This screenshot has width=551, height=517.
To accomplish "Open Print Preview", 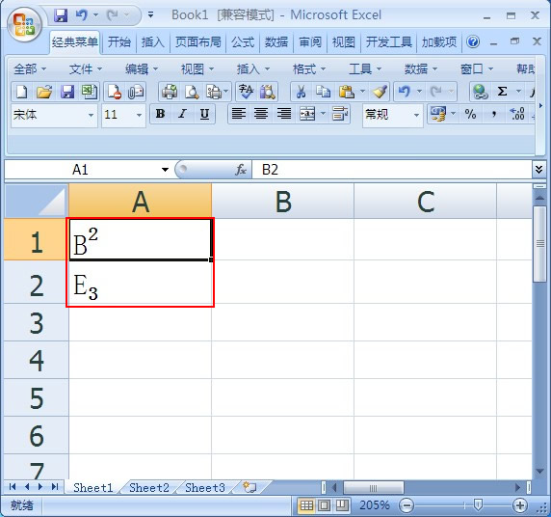I will pos(192,92).
